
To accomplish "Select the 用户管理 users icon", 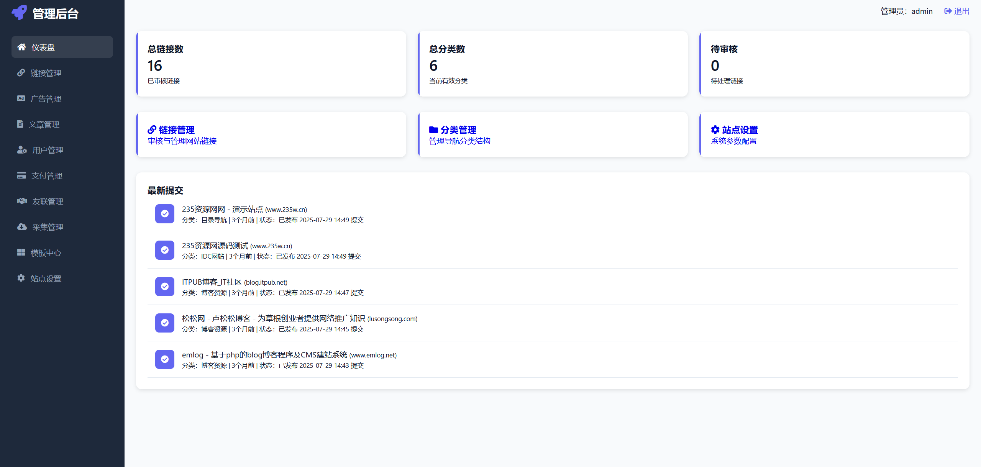I will click(x=21, y=150).
